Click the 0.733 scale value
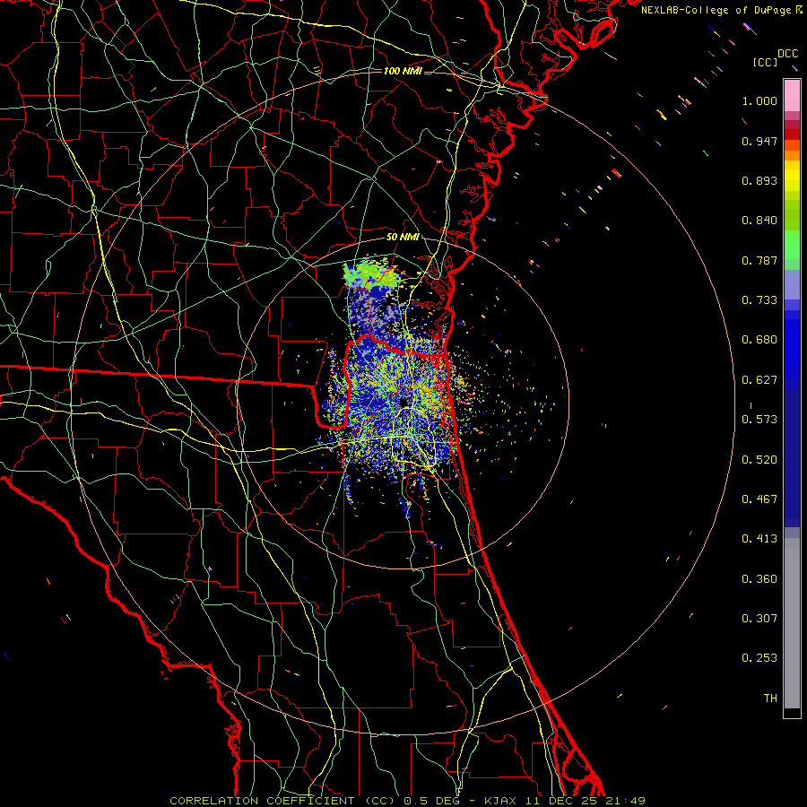The height and width of the screenshot is (807, 807). click(759, 300)
